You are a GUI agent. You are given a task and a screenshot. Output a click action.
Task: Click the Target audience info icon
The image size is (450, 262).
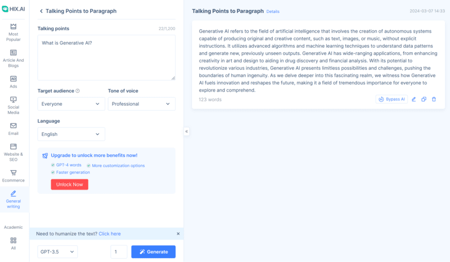click(78, 91)
